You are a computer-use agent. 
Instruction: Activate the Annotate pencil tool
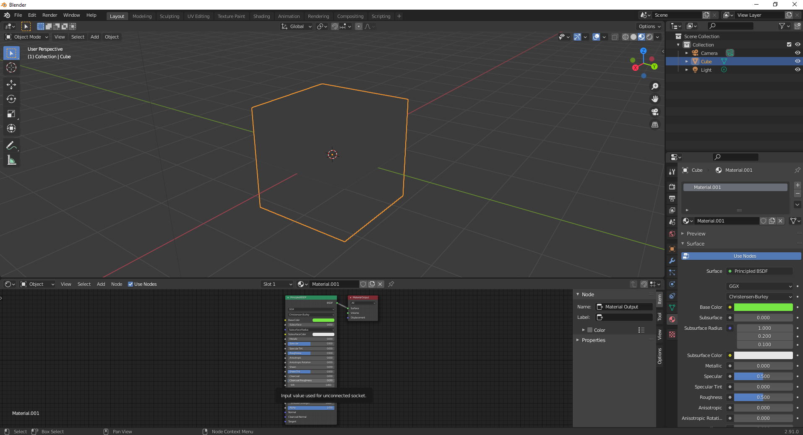(x=11, y=146)
